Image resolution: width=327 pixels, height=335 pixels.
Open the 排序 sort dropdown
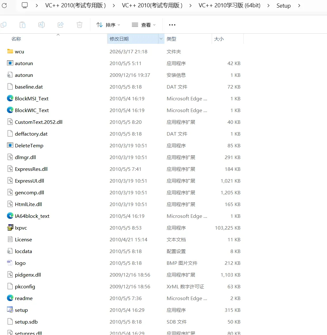(108, 25)
